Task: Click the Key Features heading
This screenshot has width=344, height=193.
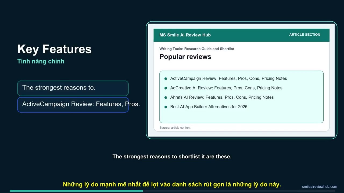Action: [55, 49]
